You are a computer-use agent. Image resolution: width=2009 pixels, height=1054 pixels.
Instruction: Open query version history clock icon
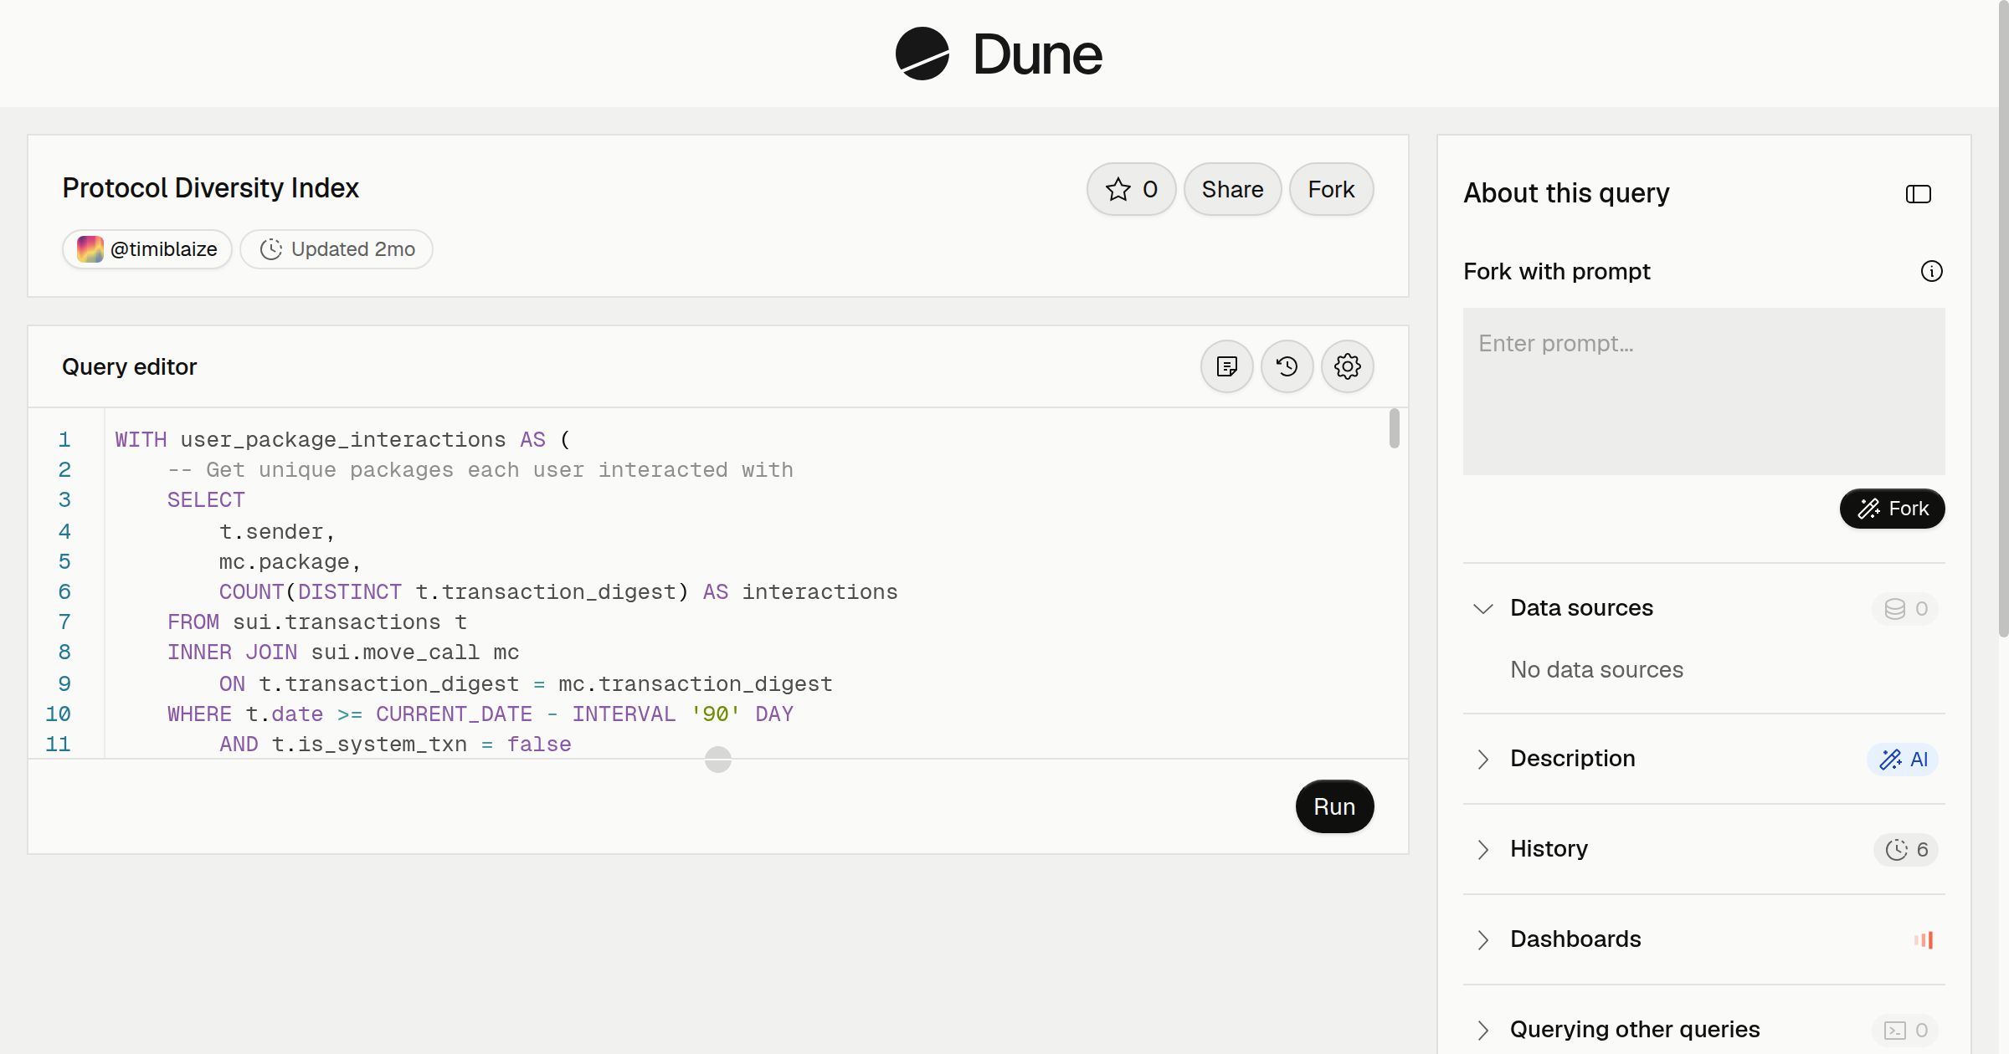click(1287, 366)
